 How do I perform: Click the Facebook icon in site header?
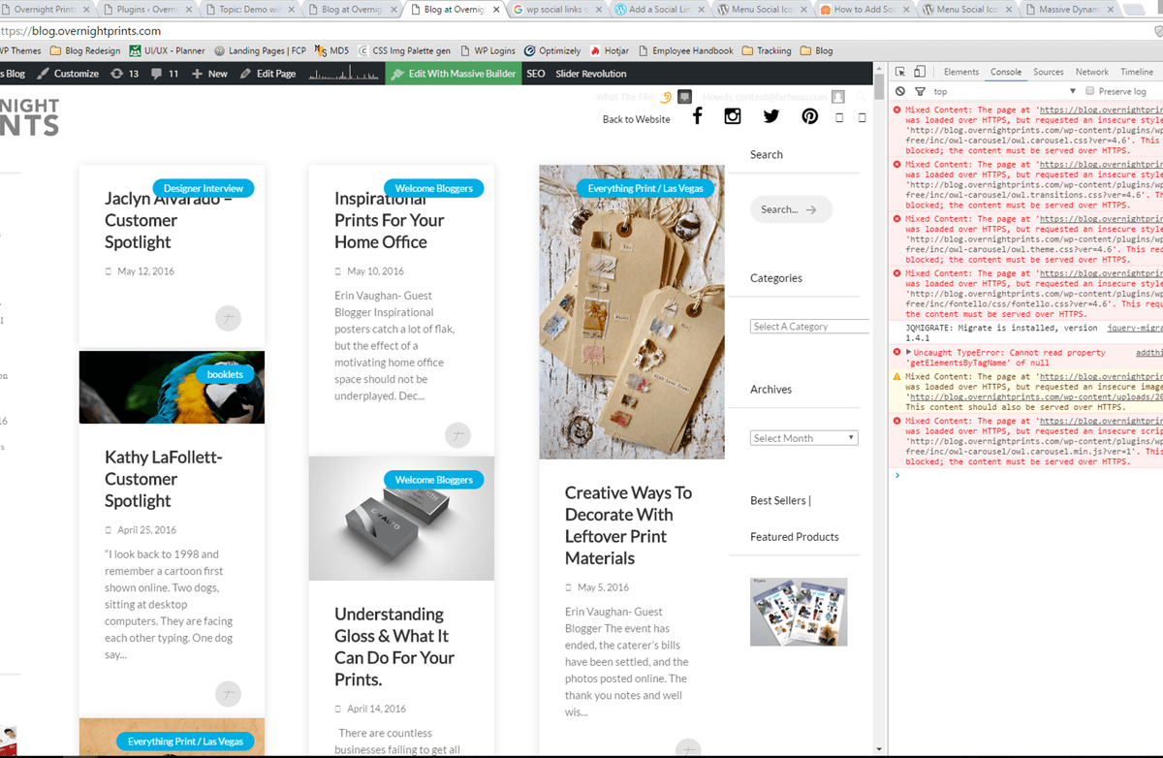tap(697, 116)
